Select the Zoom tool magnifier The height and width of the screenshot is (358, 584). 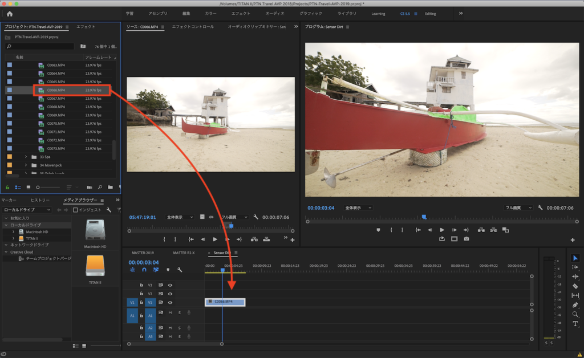point(575,314)
